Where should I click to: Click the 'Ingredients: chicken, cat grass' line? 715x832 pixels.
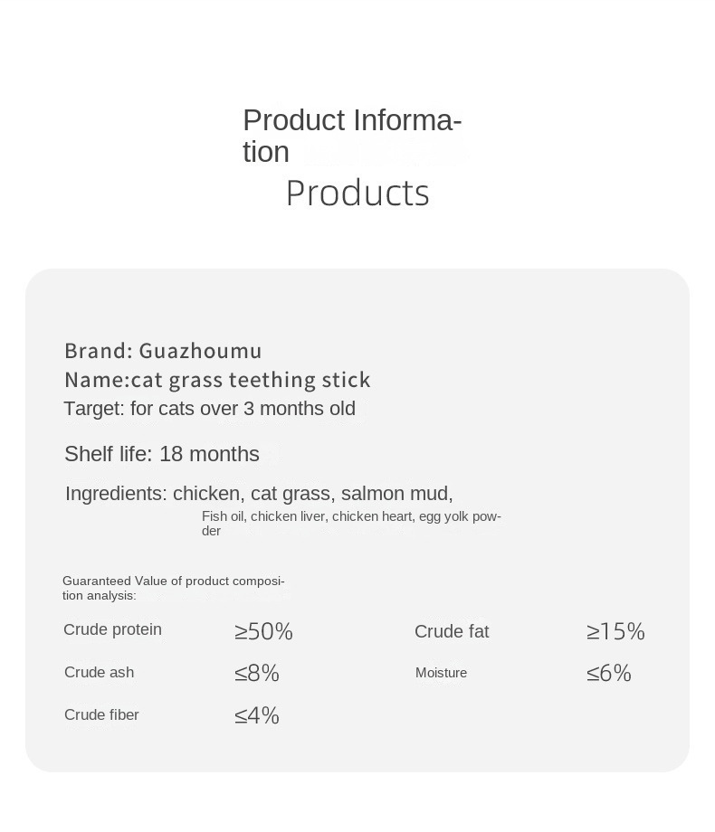[x=259, y=494]
